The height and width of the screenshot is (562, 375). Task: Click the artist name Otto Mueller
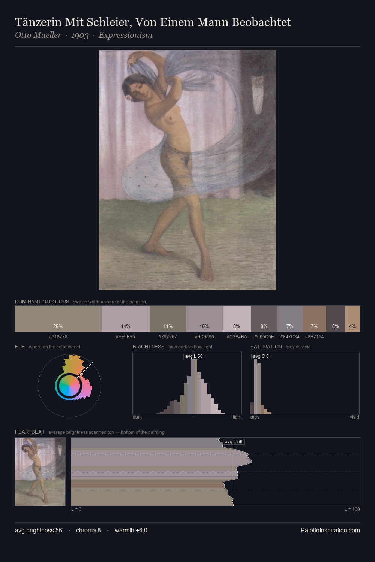tap(38, 35)
